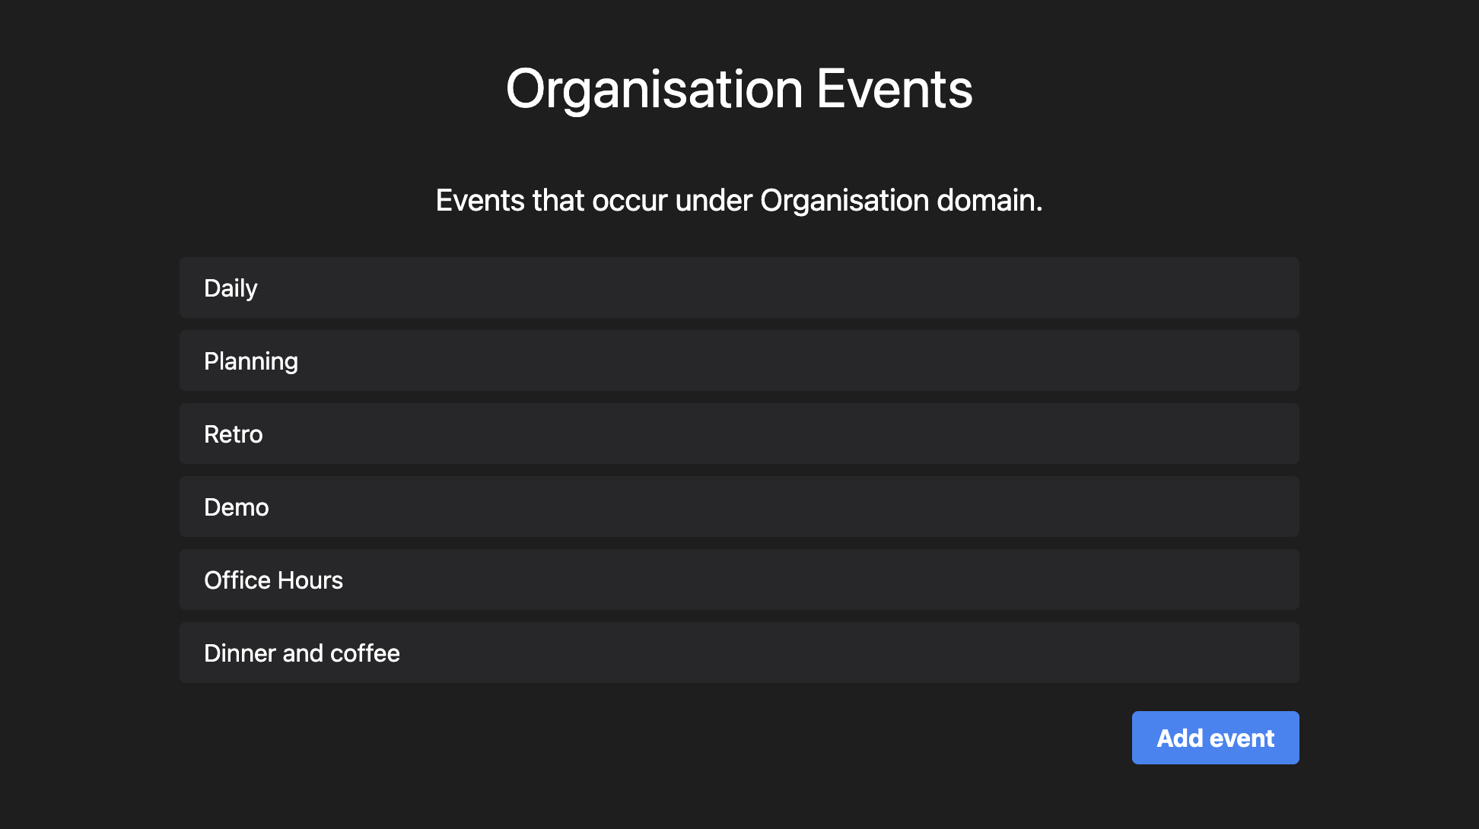Click the Organisation Events heading
The height and width of the screenshot is (829, 1479).
tap(739, 89)
